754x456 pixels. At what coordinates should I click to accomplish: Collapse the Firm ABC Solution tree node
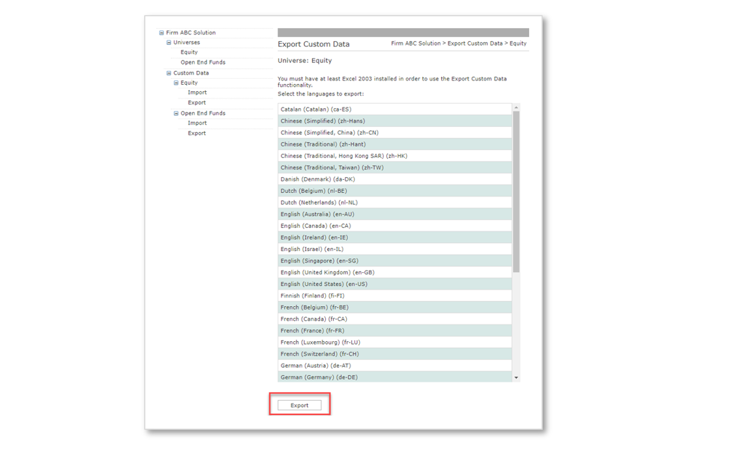(160, 32)
